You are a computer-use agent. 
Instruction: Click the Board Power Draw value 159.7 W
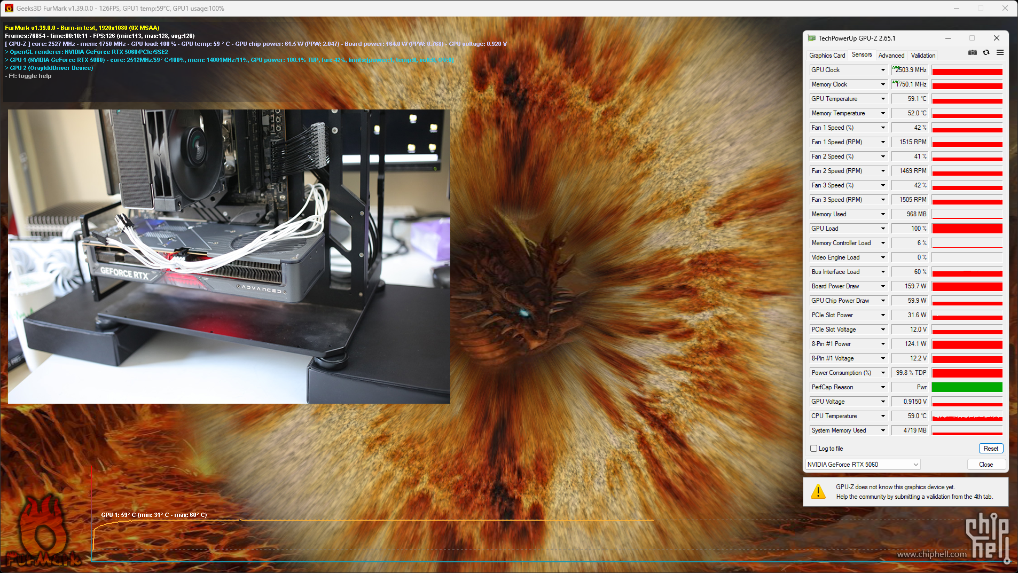point(910,286)
